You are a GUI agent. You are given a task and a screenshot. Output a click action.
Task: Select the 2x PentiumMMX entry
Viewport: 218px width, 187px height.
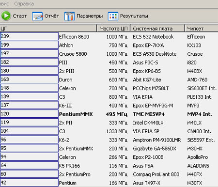click(76, 149)
